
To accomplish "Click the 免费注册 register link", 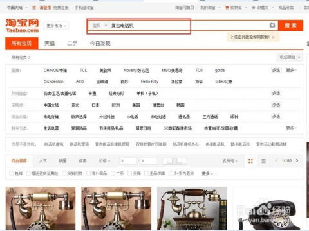I will point(61,8).
